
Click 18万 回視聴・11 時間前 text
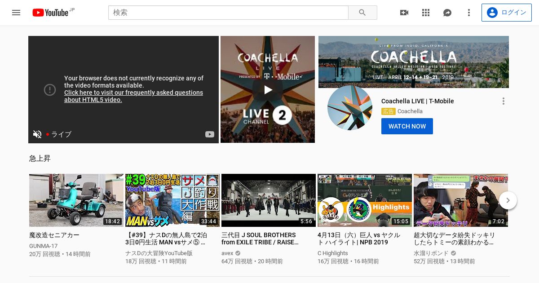156,261
